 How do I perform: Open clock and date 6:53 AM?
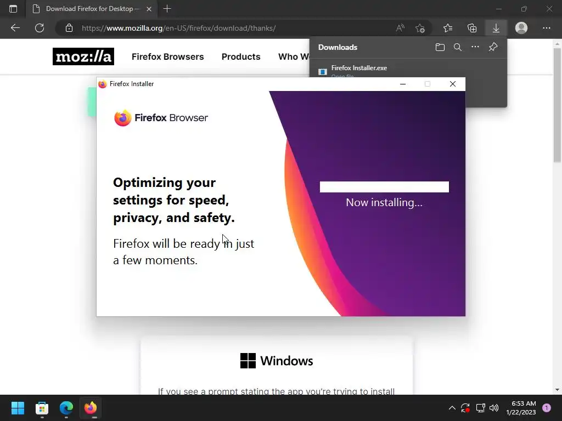[x=521, y=408]
